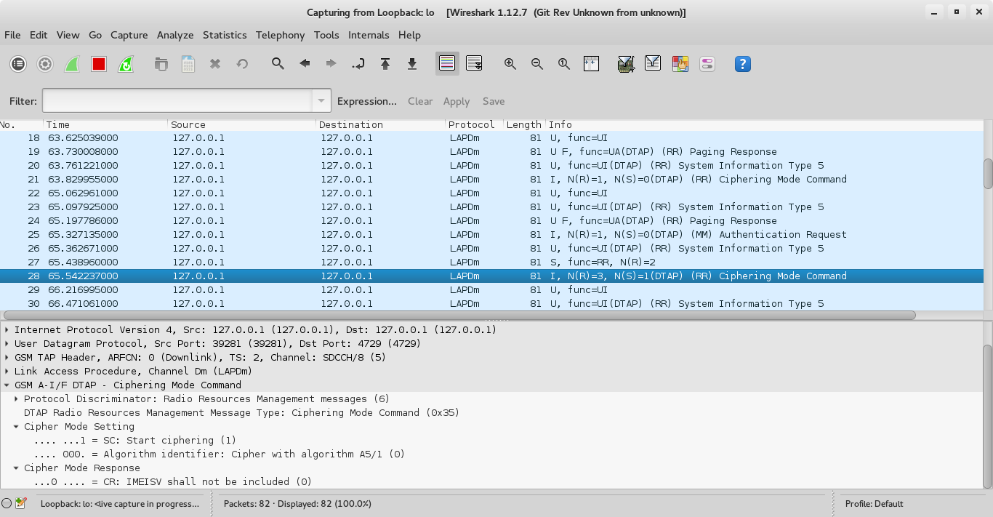
Task: Expand Link Access Procedure LAPDm node
Action: [x=7, y=372]
